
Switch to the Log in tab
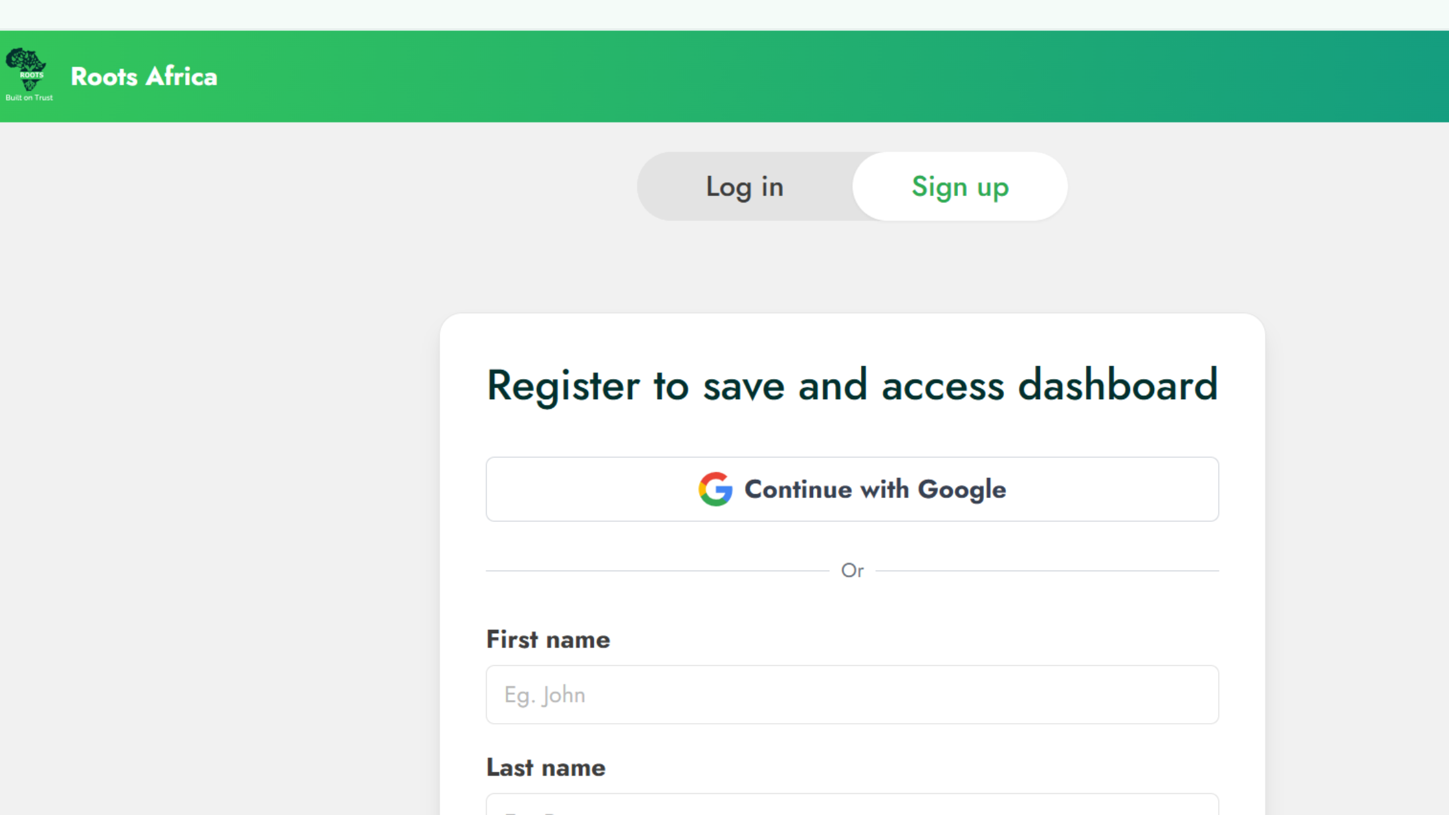tap(745, 187)
